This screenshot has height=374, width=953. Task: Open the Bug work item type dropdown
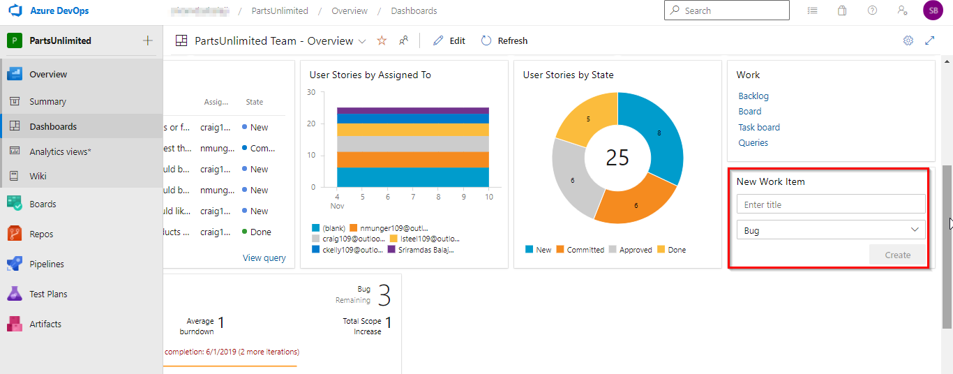pos(831,230)
